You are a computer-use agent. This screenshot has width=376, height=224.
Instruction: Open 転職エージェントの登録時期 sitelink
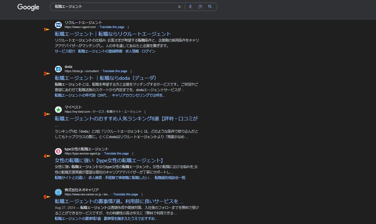(100, 51)
